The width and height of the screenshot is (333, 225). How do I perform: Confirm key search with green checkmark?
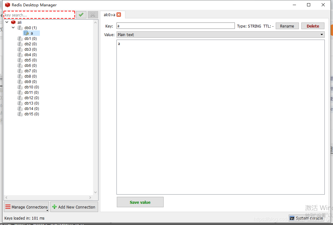pos(81,15)
